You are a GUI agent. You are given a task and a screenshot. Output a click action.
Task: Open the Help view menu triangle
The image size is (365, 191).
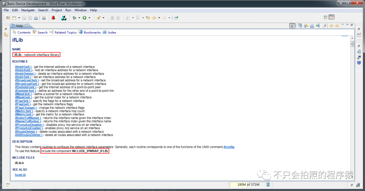[343, 25]
